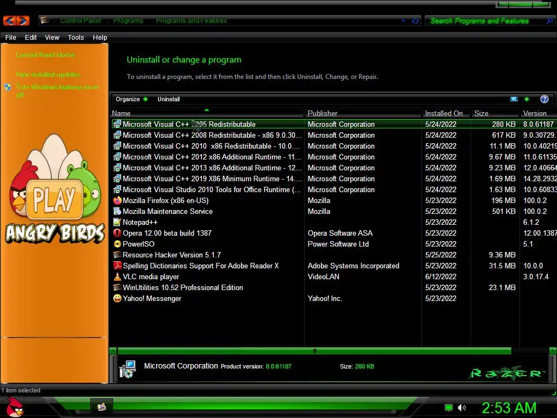
Task: Click the network monitor tray icon
Action: coord(449,408)
